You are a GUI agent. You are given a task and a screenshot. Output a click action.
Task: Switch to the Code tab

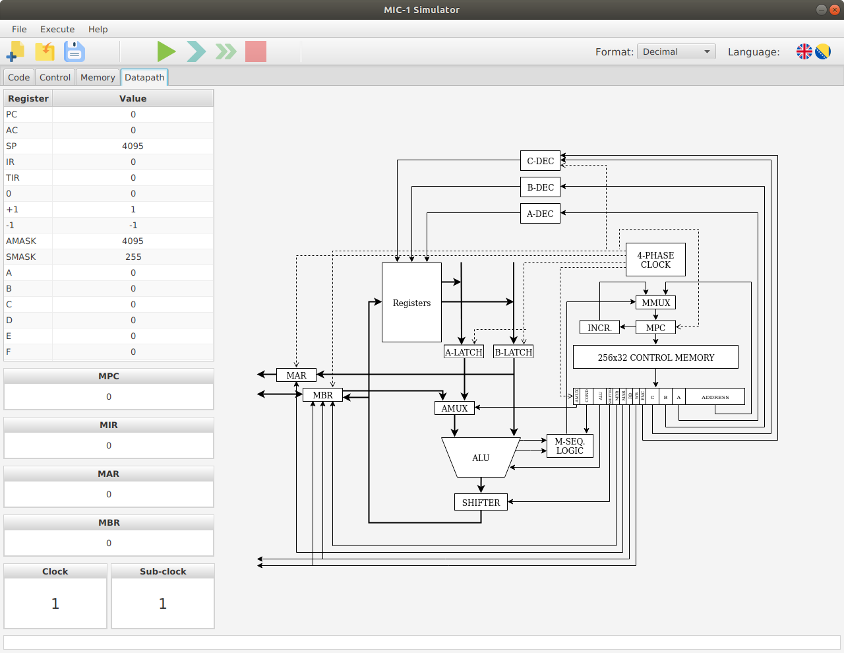point(18,77)
